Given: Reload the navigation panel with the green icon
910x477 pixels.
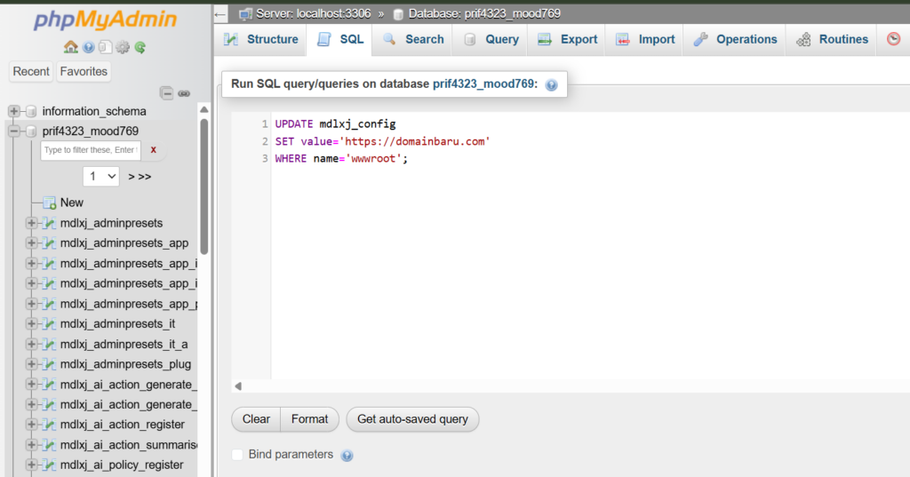Looking at the screenshot, I should [x=140, y=48].
